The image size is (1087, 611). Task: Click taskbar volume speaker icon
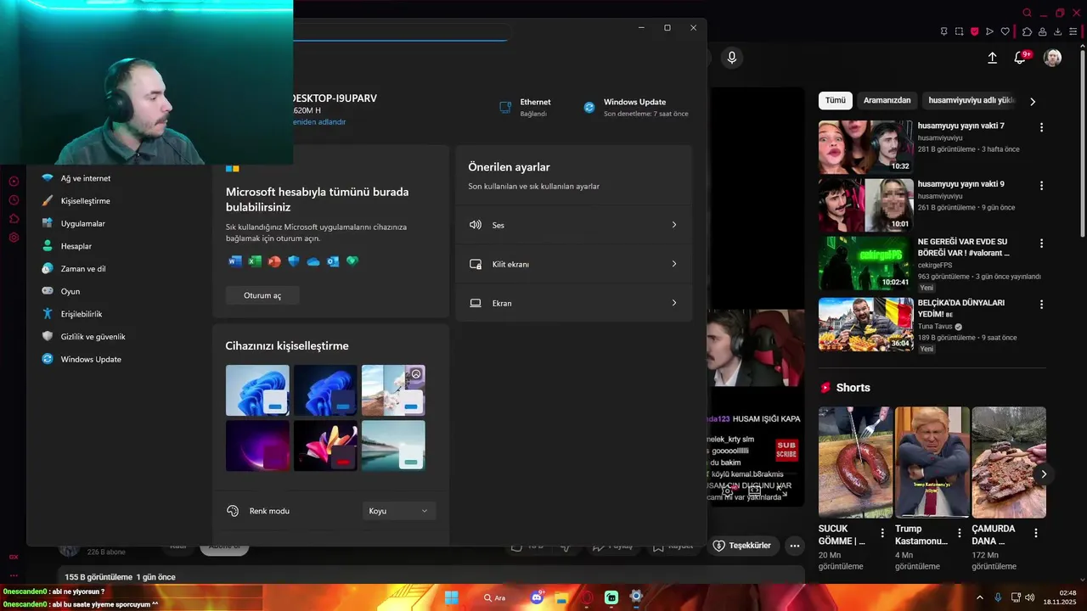tap(1030, 597)
